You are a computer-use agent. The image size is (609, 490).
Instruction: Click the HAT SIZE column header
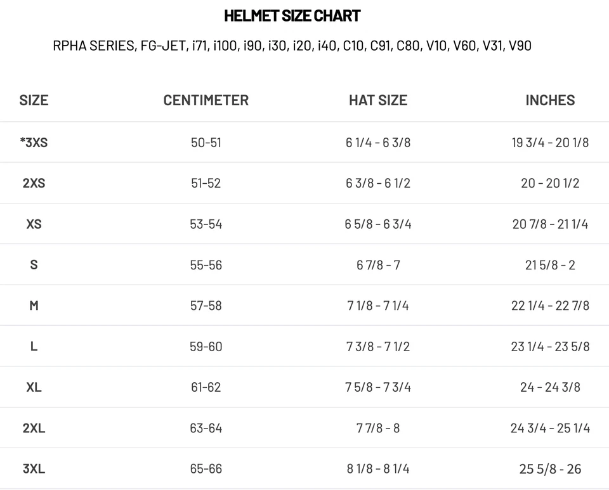pos(378,100)
